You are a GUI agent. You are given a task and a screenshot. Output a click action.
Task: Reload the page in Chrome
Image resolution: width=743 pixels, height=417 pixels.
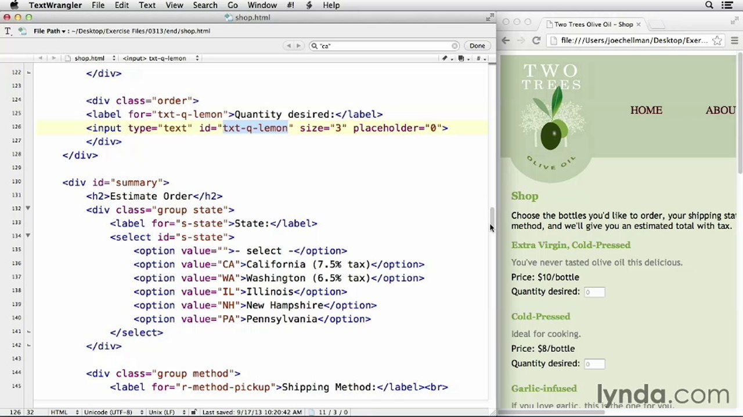coord(536,41)
